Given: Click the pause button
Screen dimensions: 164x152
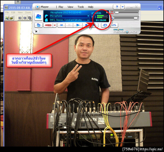Looking at the screenshot, I should tap(69, 25).
